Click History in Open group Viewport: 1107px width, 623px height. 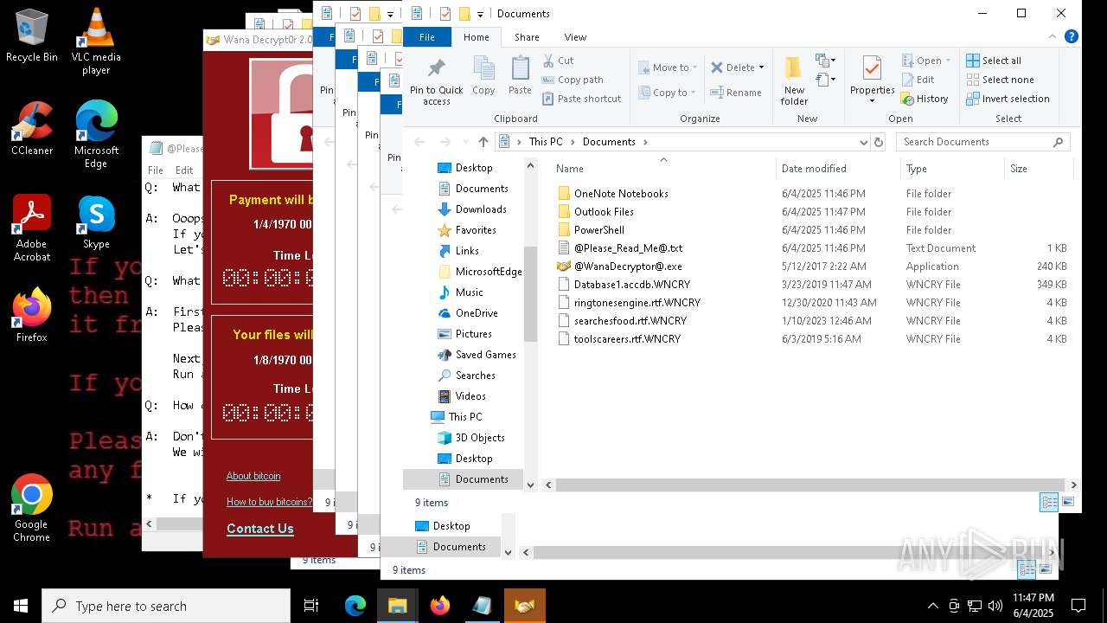click(x=925, y=99)
